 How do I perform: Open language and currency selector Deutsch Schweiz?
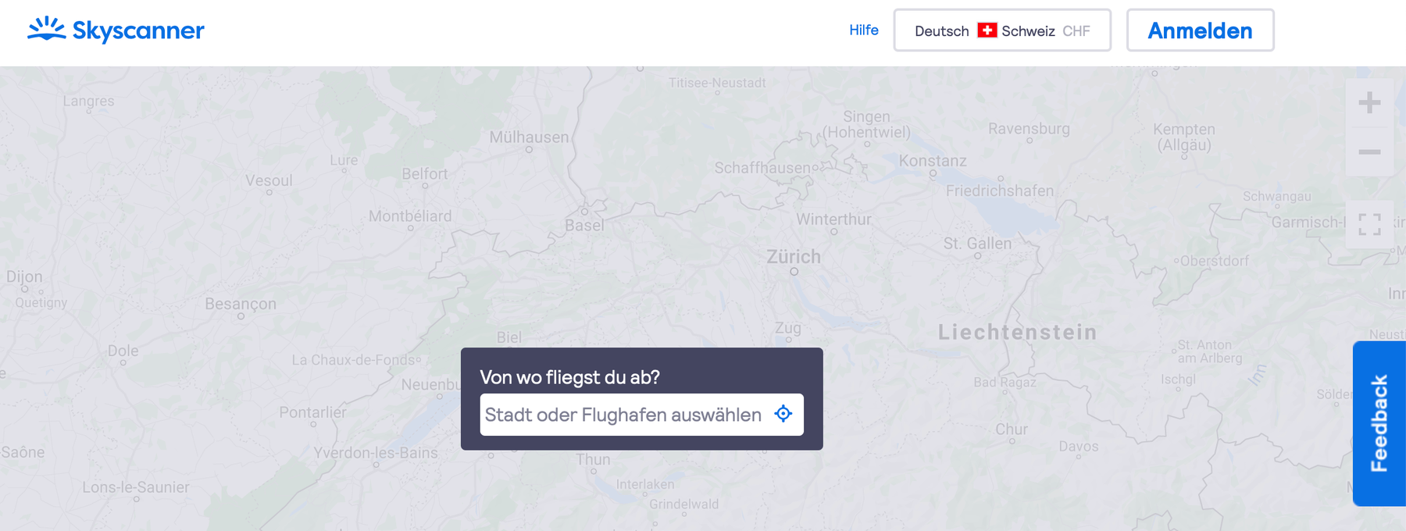[1002, 30]
